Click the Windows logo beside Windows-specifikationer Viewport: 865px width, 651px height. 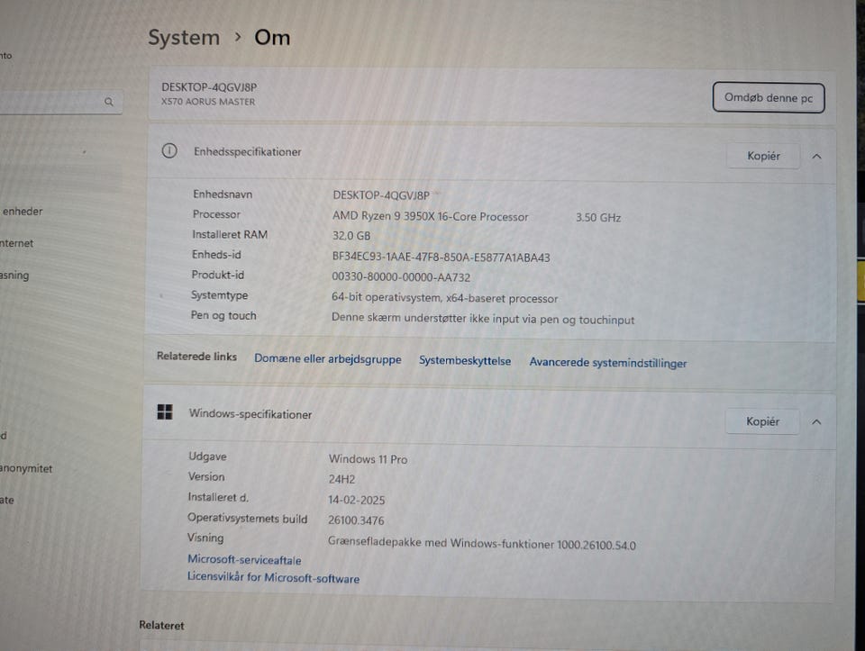click(x=165, y=411)
